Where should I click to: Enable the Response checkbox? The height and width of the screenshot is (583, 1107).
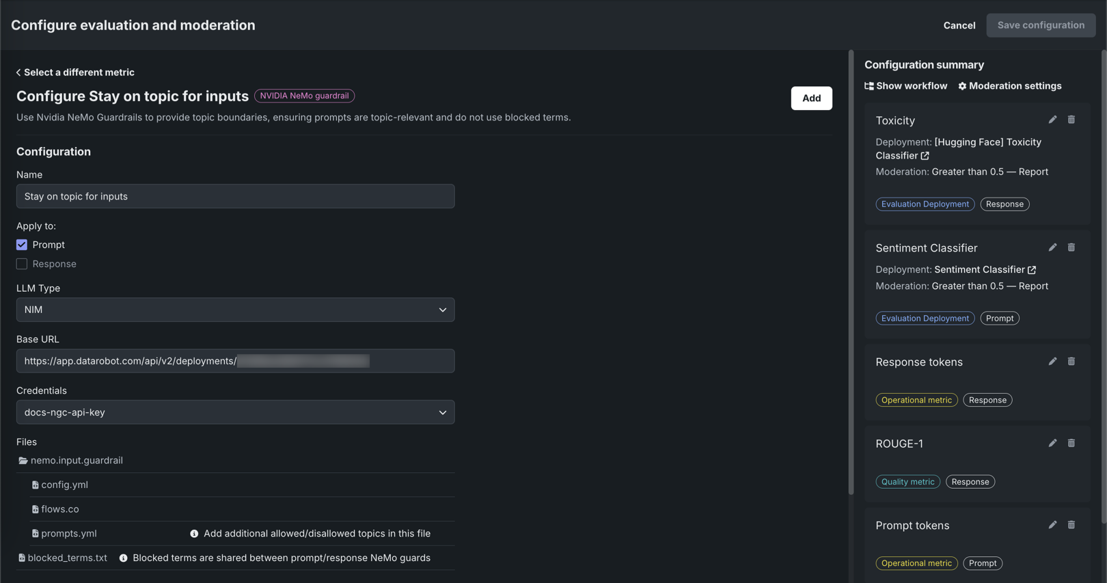tap(22, 264)
